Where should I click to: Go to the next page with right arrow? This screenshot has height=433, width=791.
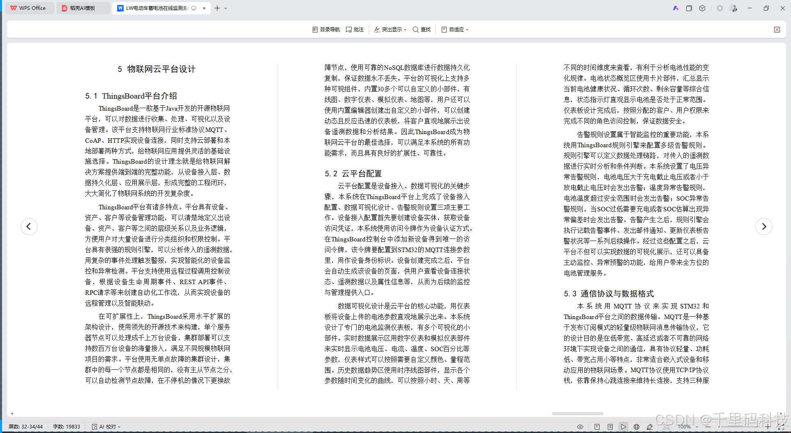(764, 227)
